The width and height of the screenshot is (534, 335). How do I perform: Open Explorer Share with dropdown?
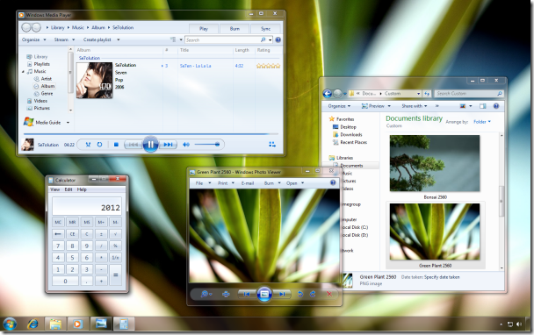click(x=415, y=106)
